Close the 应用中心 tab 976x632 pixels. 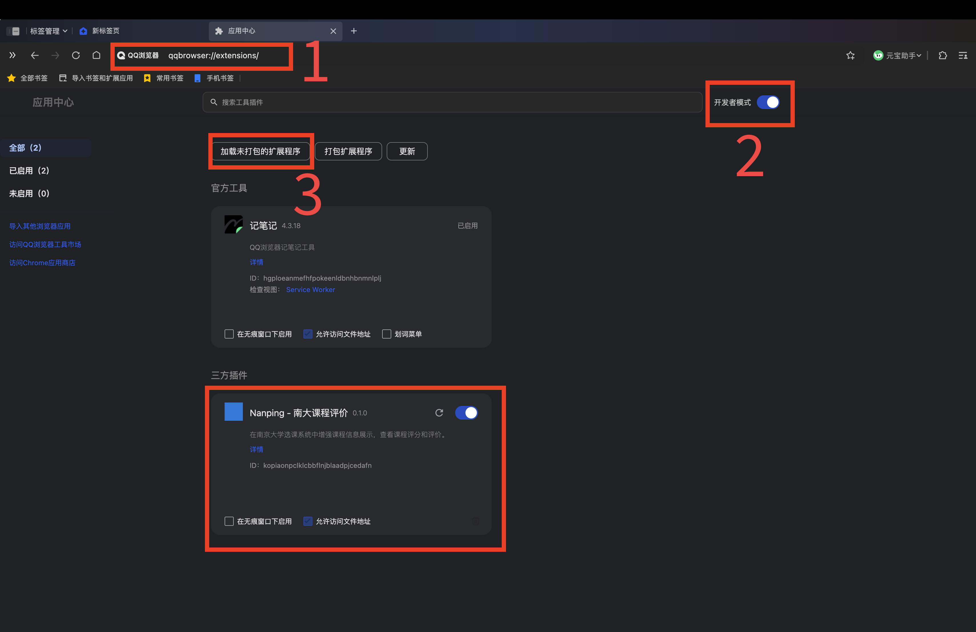[333, 31]
